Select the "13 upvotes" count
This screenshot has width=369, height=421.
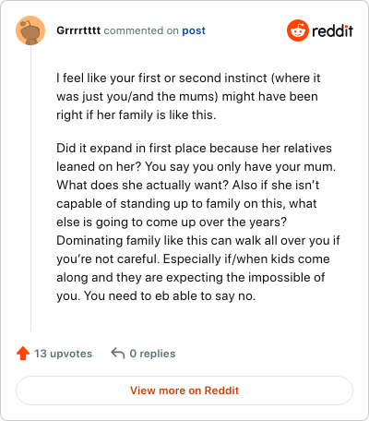(x=63, y=354)
